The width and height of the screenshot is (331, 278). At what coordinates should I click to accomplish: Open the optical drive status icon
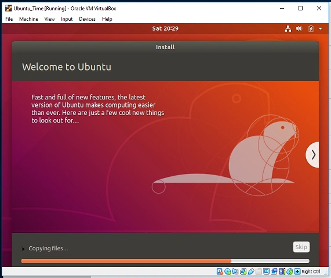[228, 272]
